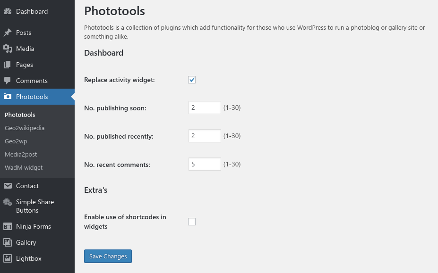Click the Dashboard section heading in settings

pyautogui.click(x=103, y=53)
